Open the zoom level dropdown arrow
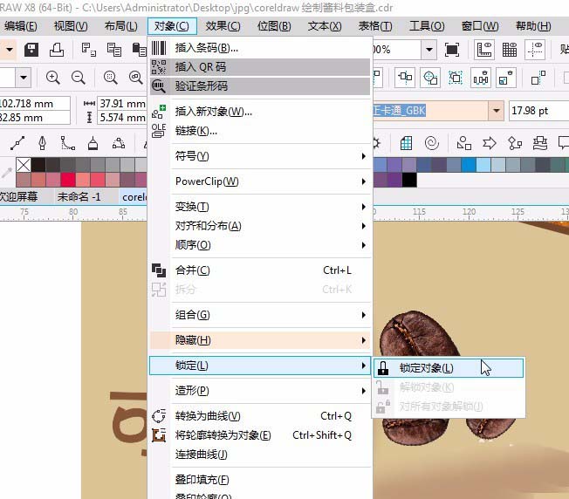Image resolution: width=569 pixels, height=499 pixels. tap(428, 50)
